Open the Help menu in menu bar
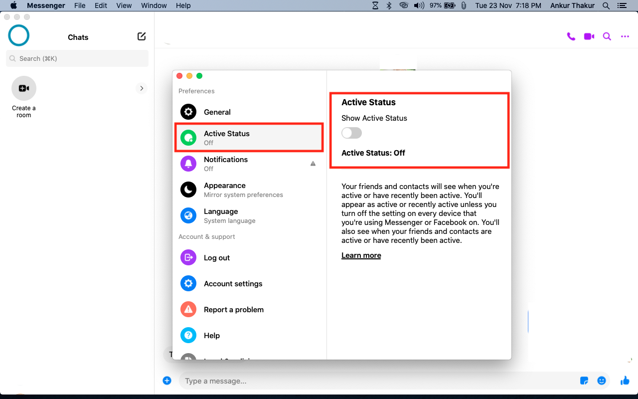The image size is (638, 399). 183,5
